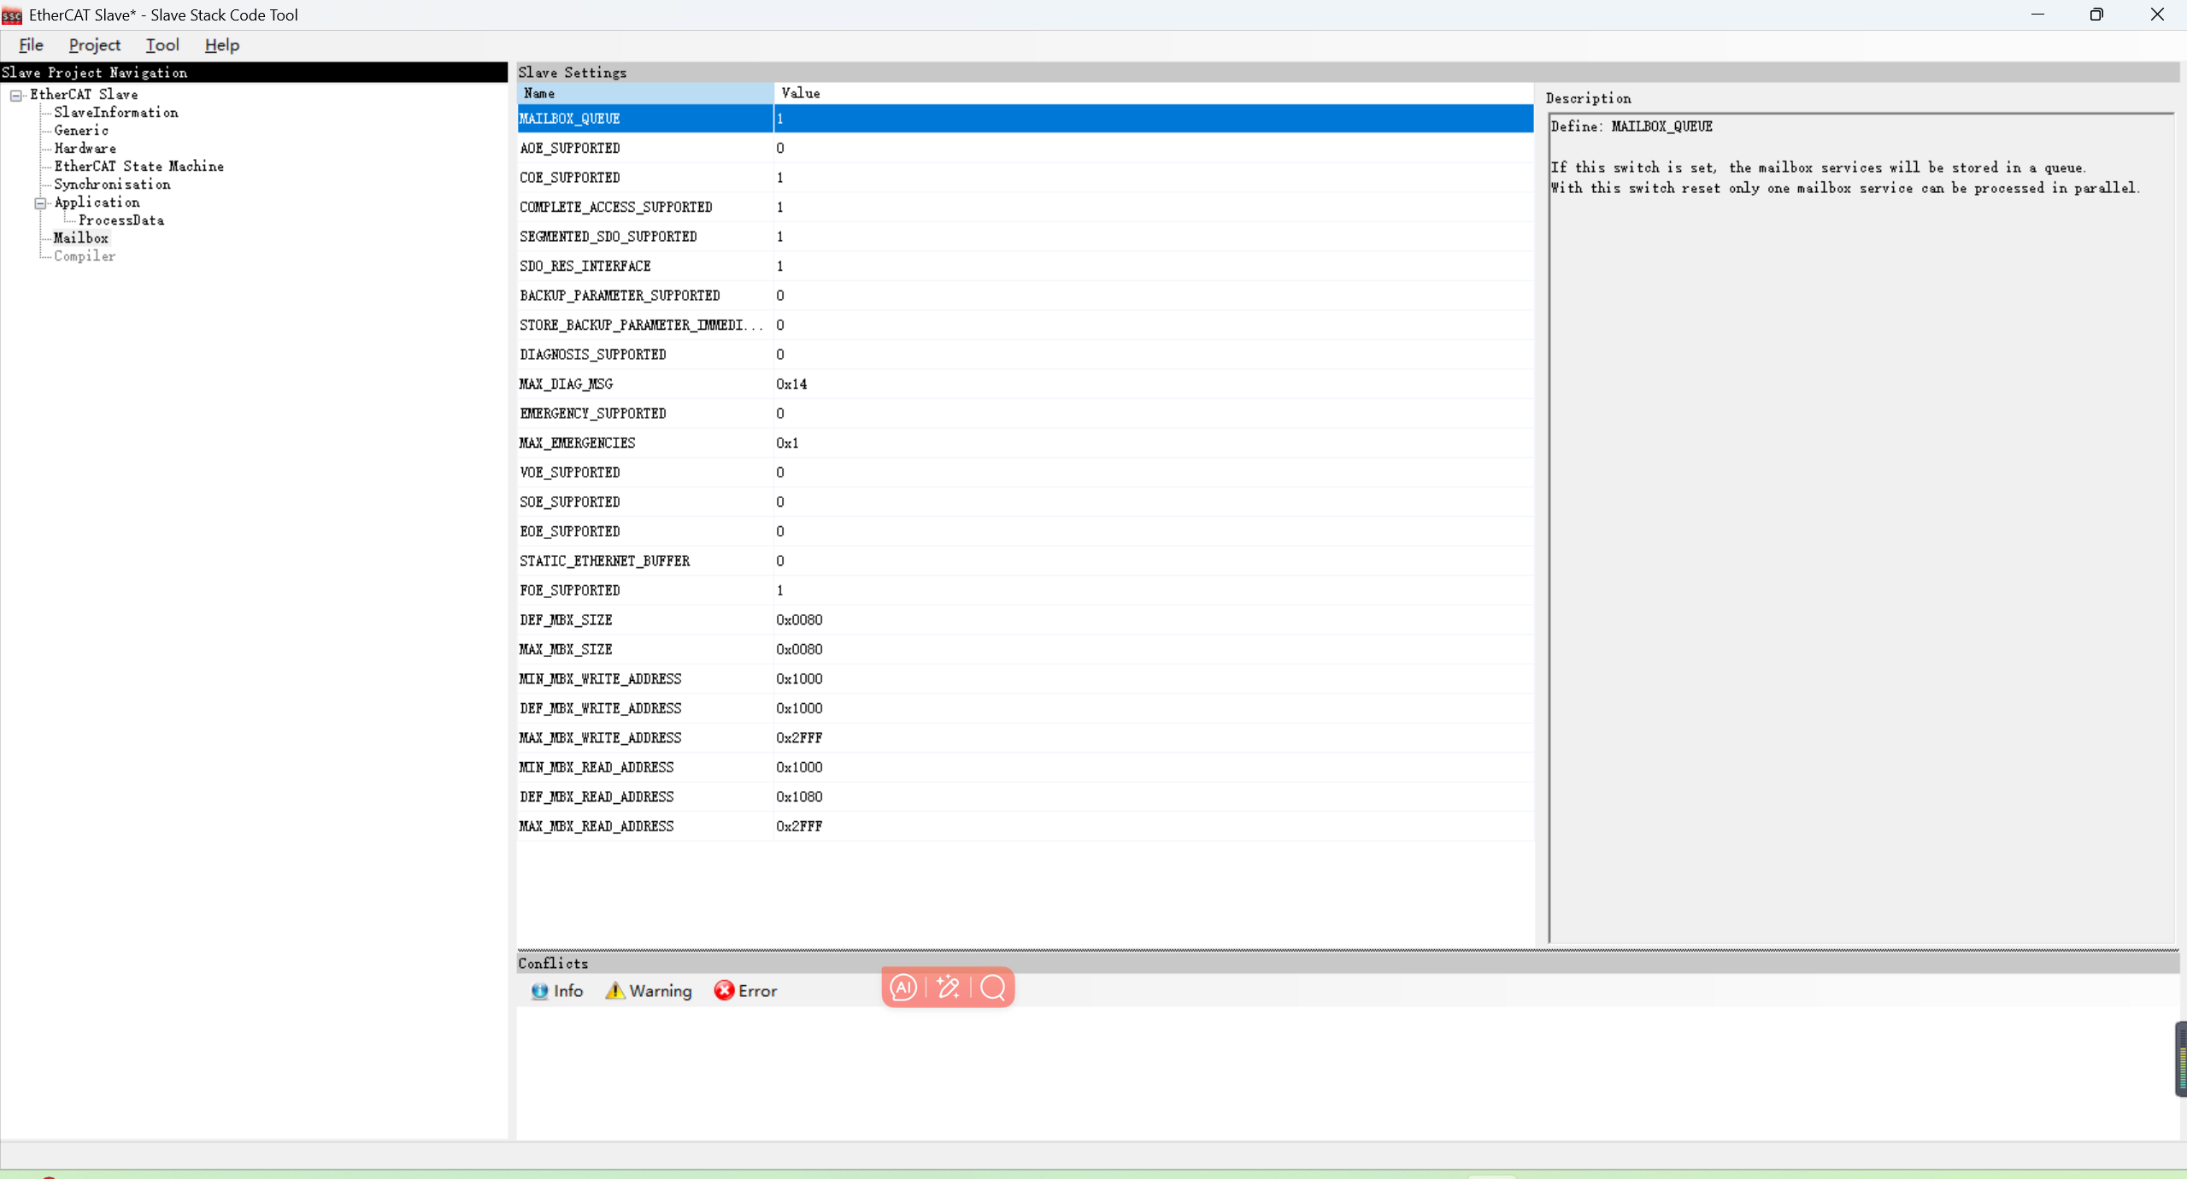Select the Synchronisation node
The height and width of the screenshot is (1179, 2187).
112,184
